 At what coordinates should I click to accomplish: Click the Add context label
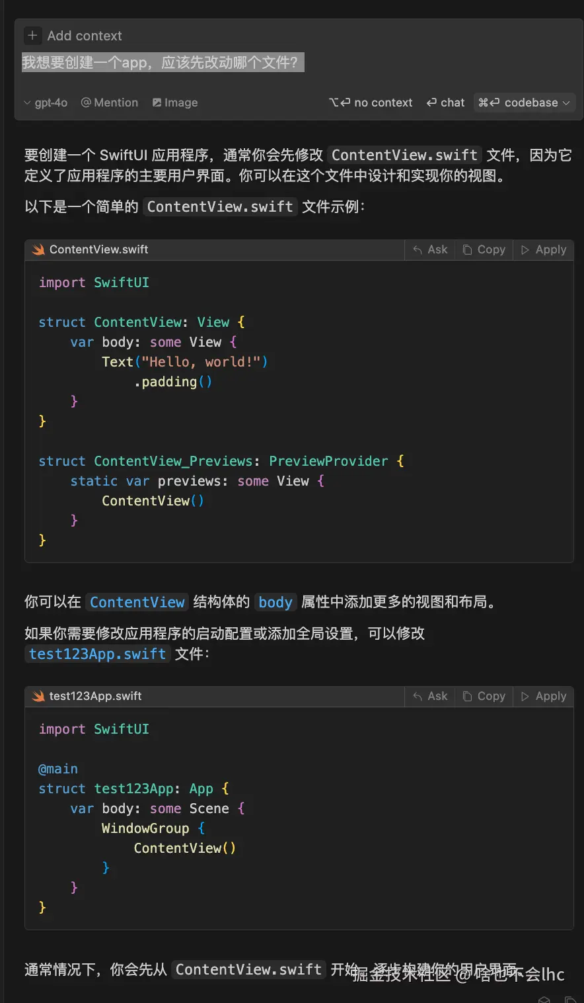[x=85, y=36]
